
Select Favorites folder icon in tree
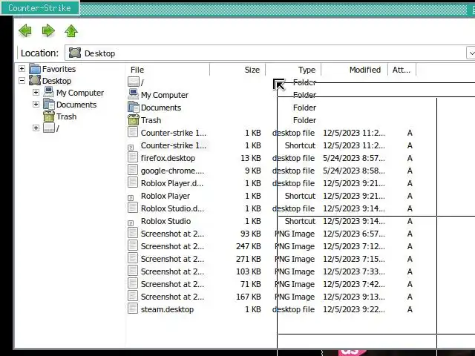[x=35, y=69]
